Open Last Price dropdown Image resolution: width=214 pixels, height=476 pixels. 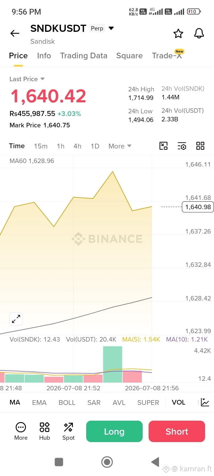[x=27, y=79]
